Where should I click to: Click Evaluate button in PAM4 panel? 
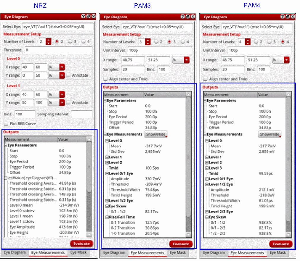281,244
